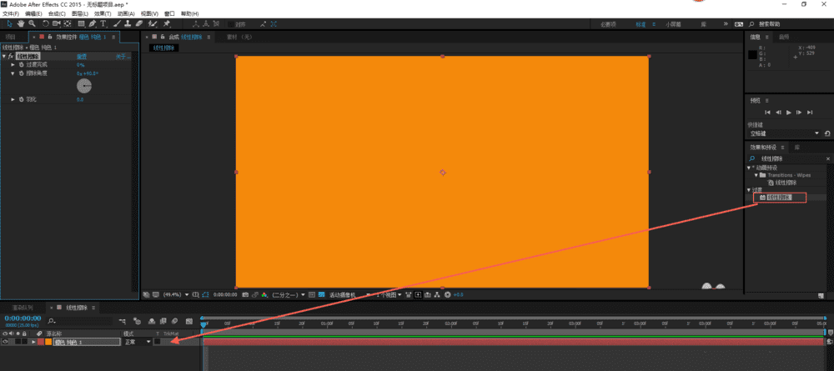Toggle the 过渡完成 stopwatch keyframe
Screen dimensions: 834x371
[22, 64]
